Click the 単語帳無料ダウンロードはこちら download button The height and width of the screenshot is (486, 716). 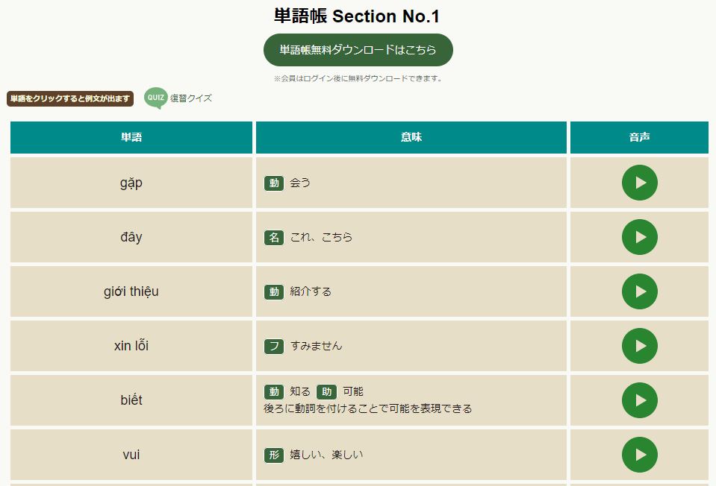click(x=358, y=50)
